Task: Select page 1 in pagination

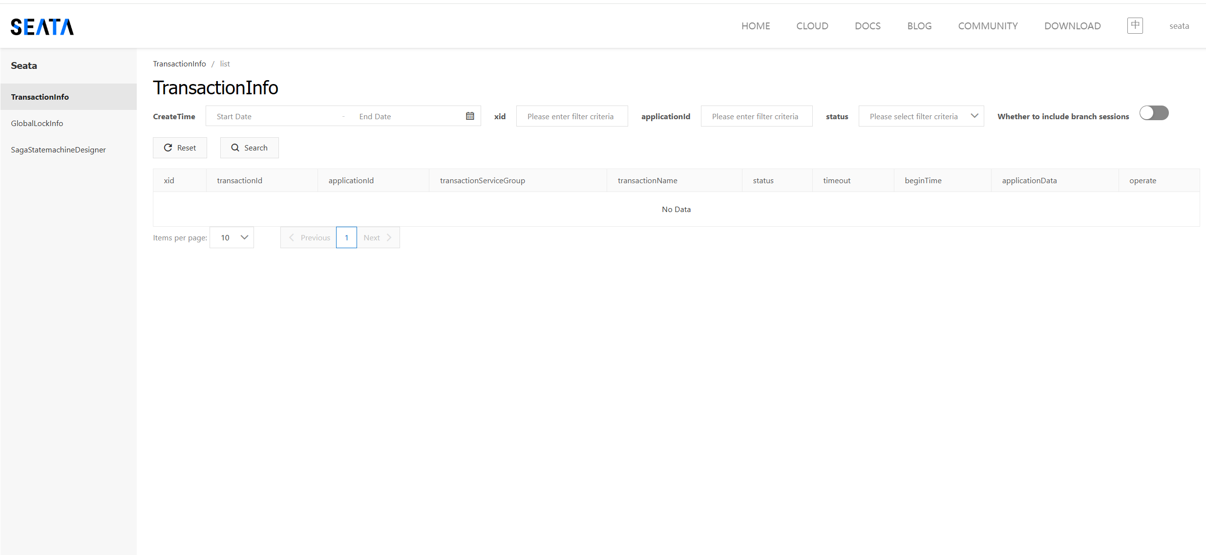Action: (x=346, y=237)
